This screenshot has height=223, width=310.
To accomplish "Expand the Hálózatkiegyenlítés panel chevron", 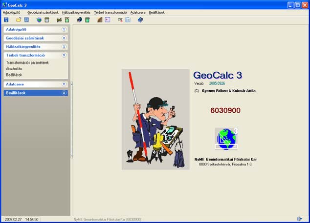I will [x=64, y=46].
